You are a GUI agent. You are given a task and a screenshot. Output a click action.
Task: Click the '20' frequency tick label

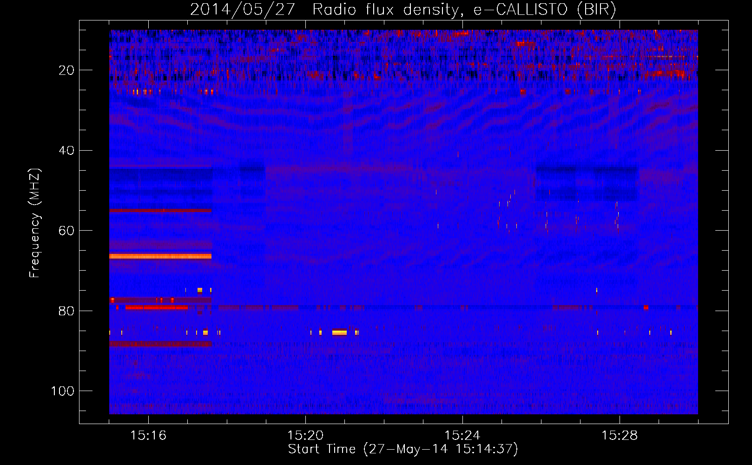(66, 70)
